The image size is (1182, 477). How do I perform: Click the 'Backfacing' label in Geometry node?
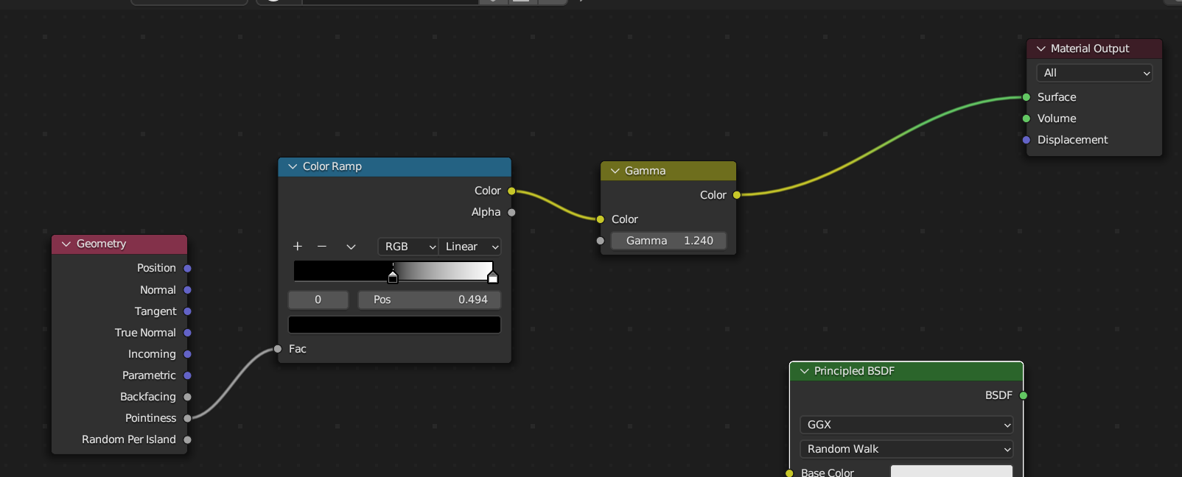[x=148, y=397]
